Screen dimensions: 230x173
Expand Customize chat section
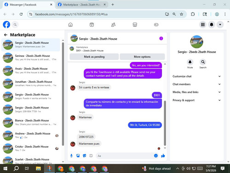[x=196, y=76]
